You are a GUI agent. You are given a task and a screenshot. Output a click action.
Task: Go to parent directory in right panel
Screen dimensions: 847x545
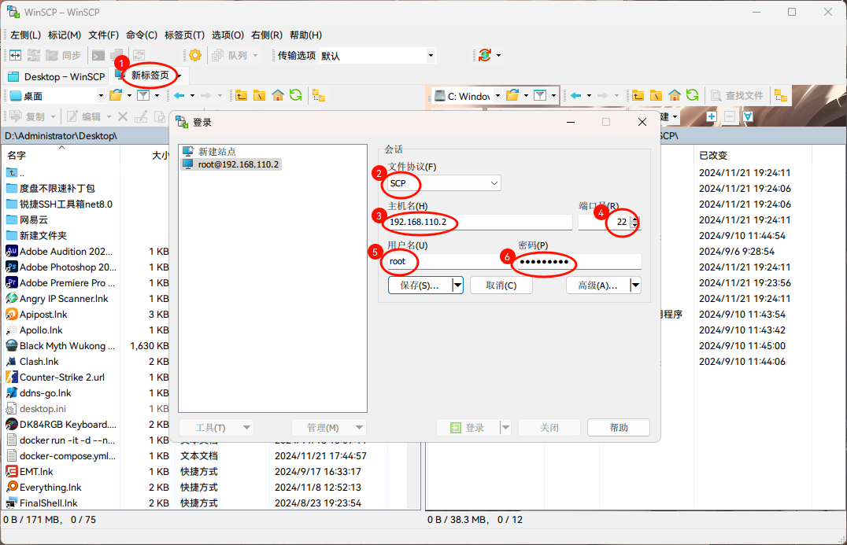click(638, 95)
